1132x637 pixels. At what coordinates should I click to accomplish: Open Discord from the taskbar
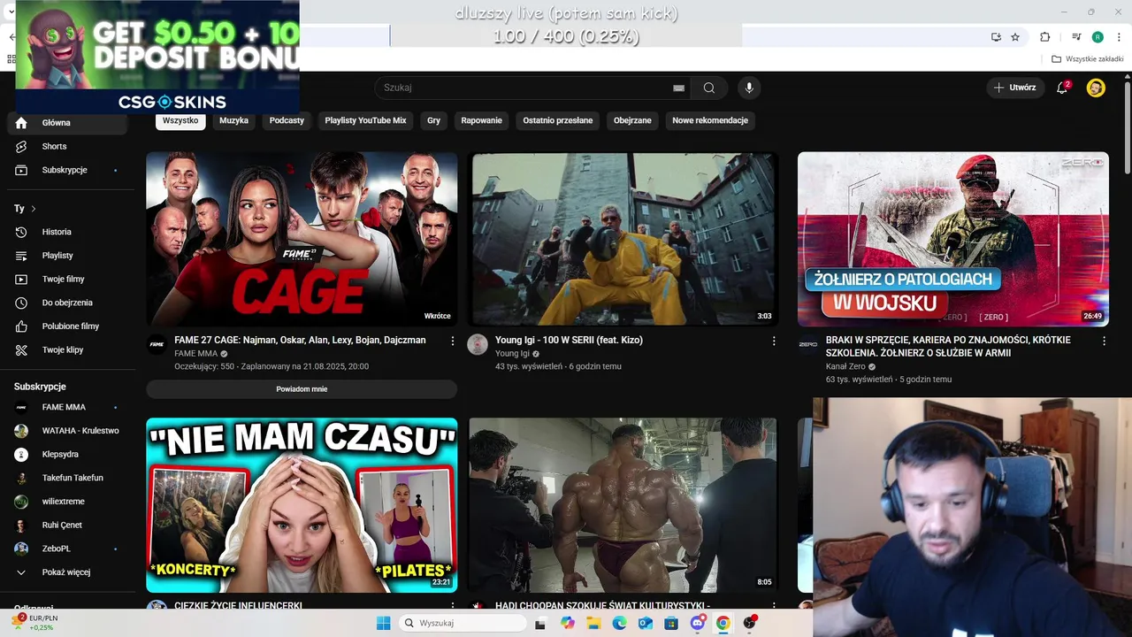coord(697,623)
